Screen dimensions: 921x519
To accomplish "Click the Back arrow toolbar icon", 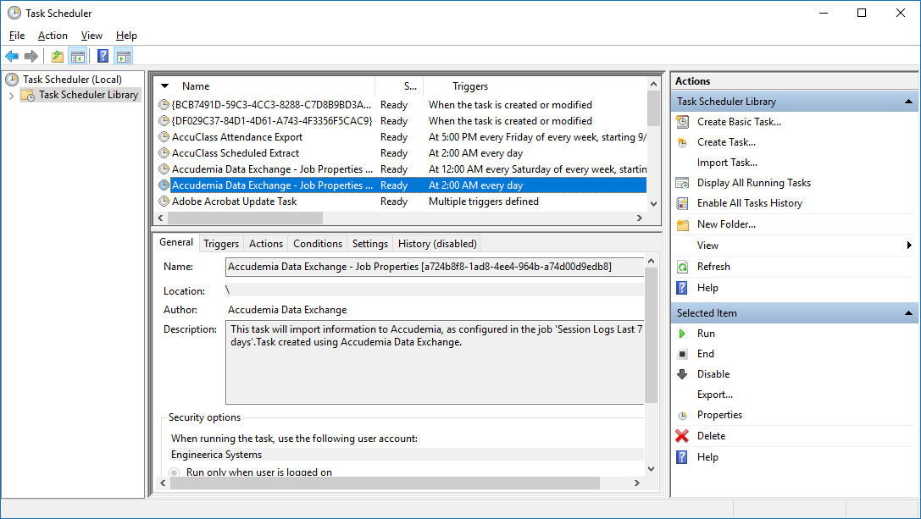I will click(x=12, y=57).
